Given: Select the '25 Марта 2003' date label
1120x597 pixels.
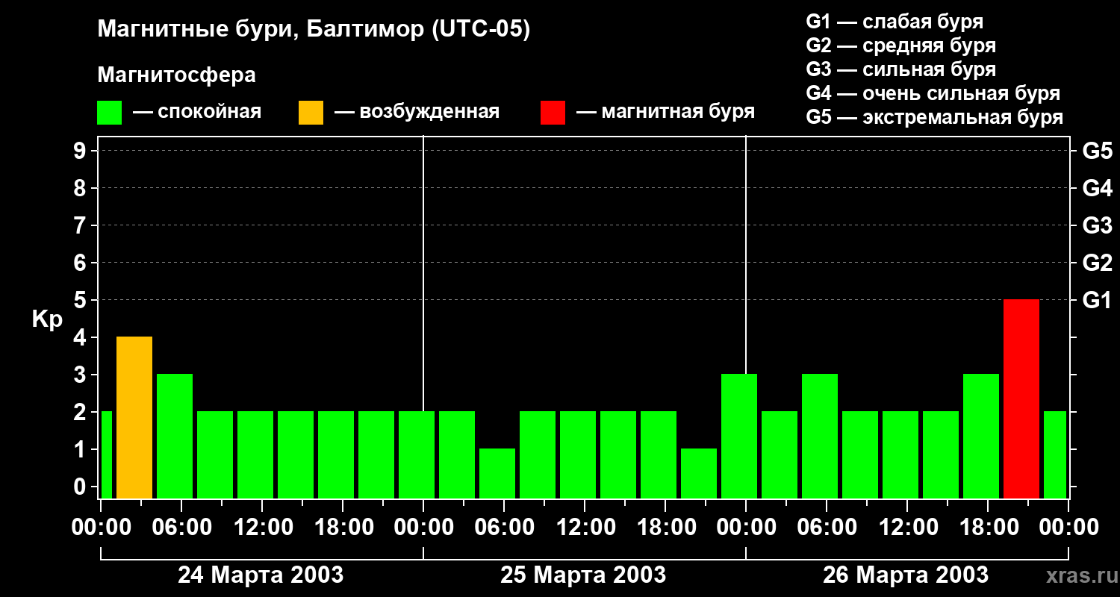Looking at the screenshot, I should click(583, 575).
